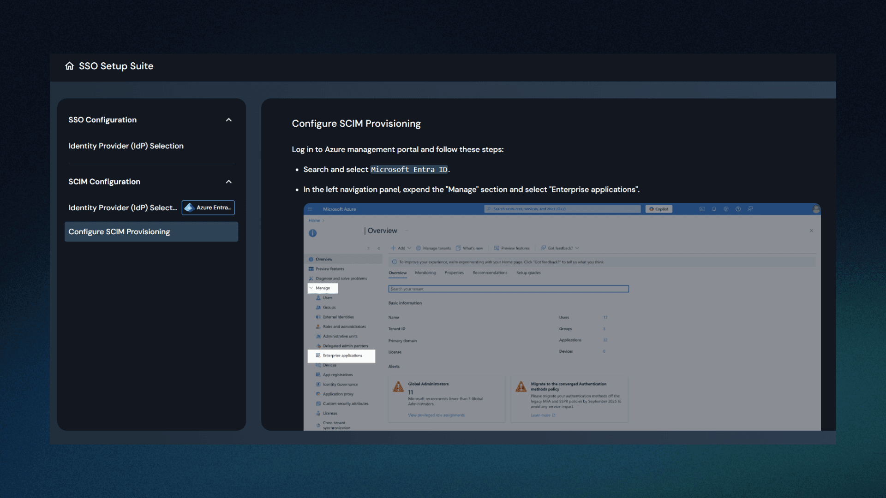Click the Search your tenant field
Viewport: 886px width, 498px height.
(508, 289)
